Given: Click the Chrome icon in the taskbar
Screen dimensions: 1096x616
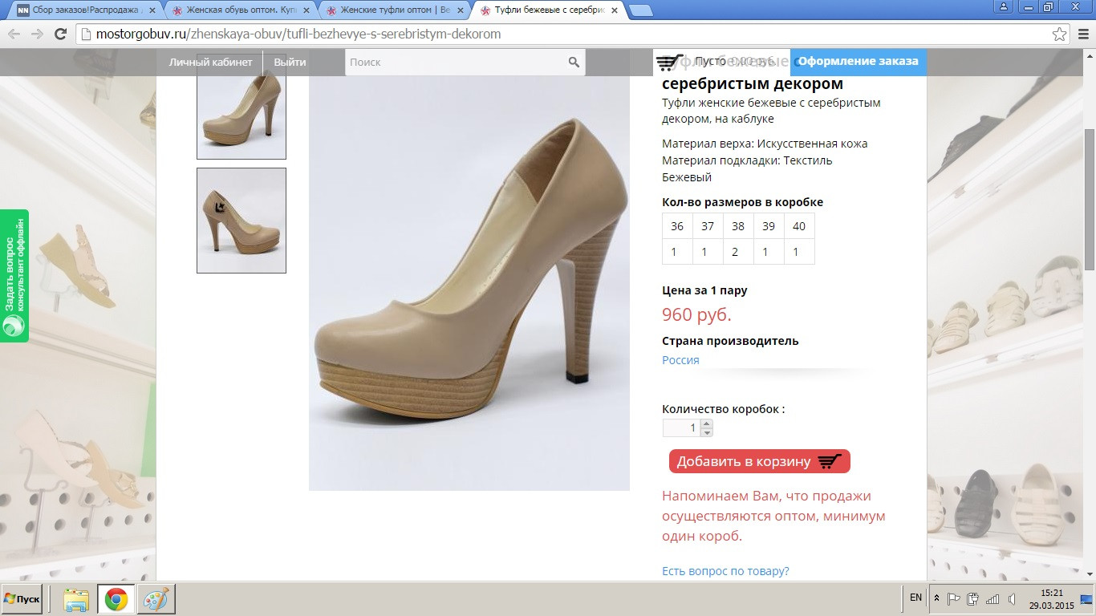Looking at the screenshot, I should [116, 599].
